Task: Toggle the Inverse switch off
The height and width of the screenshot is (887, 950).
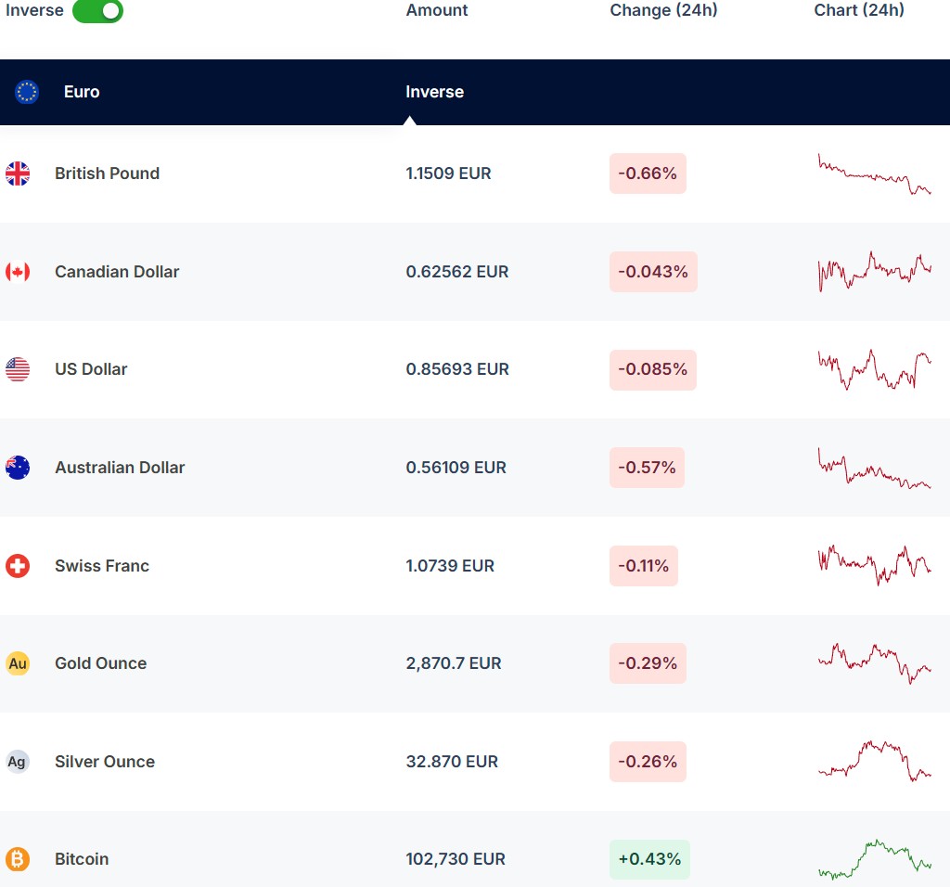Action: click(x=97, y=11)
